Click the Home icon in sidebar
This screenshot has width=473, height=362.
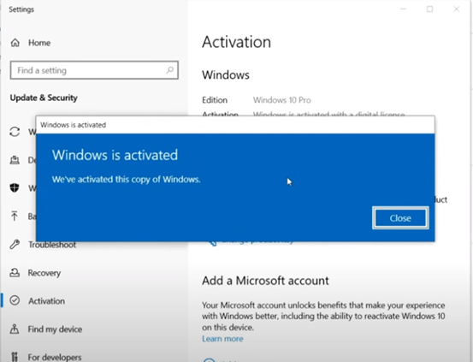click(15, 43)
